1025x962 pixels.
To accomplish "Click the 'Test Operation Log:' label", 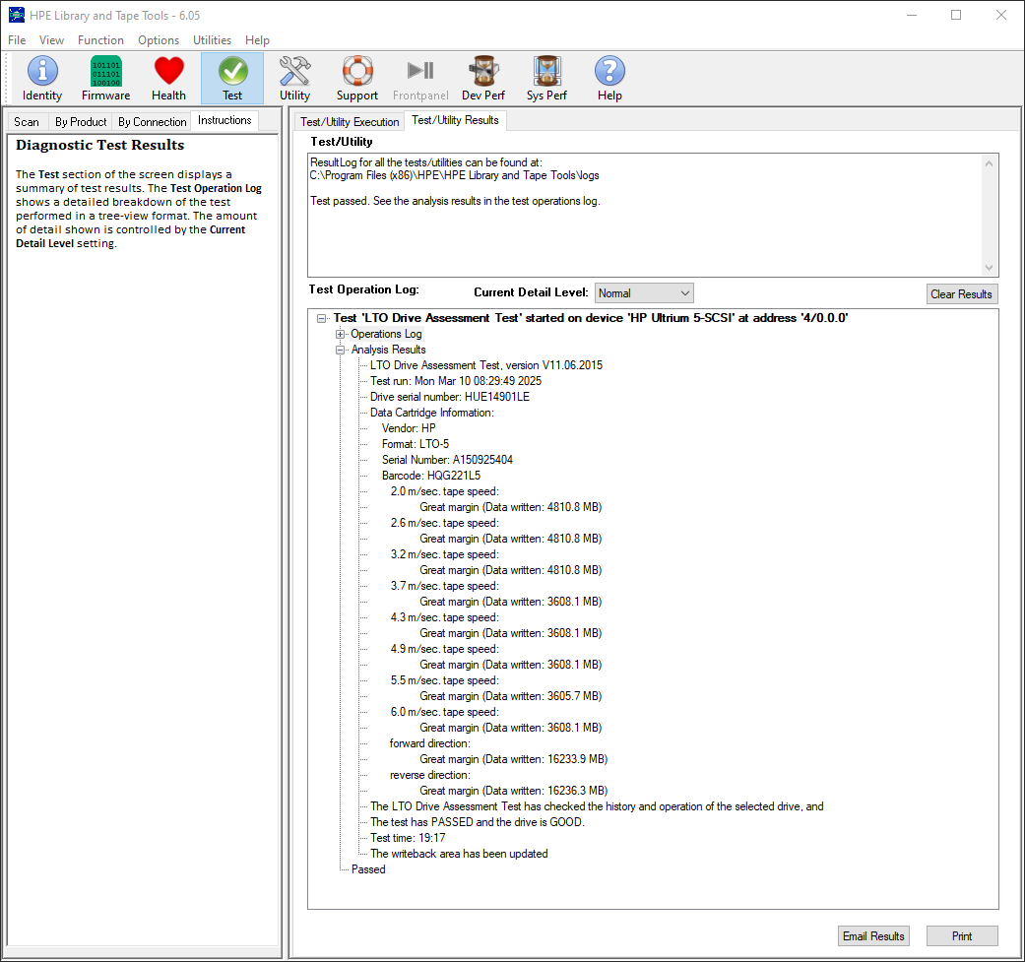I will (x=363, y=289).
